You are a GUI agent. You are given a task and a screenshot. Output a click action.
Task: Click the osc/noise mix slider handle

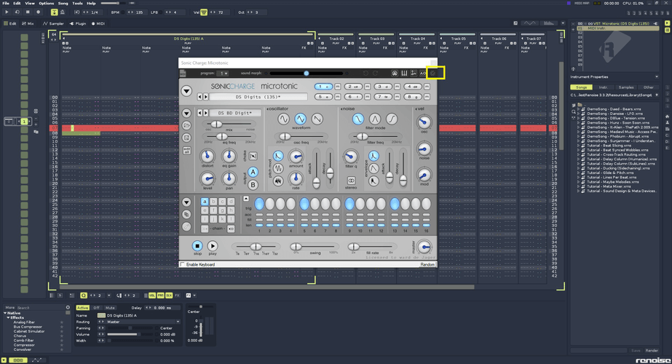tap(217, 124)
